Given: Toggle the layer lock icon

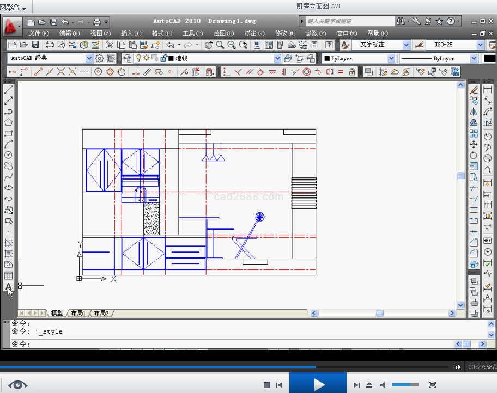Looking at the screenshot, I should point(163,58).
